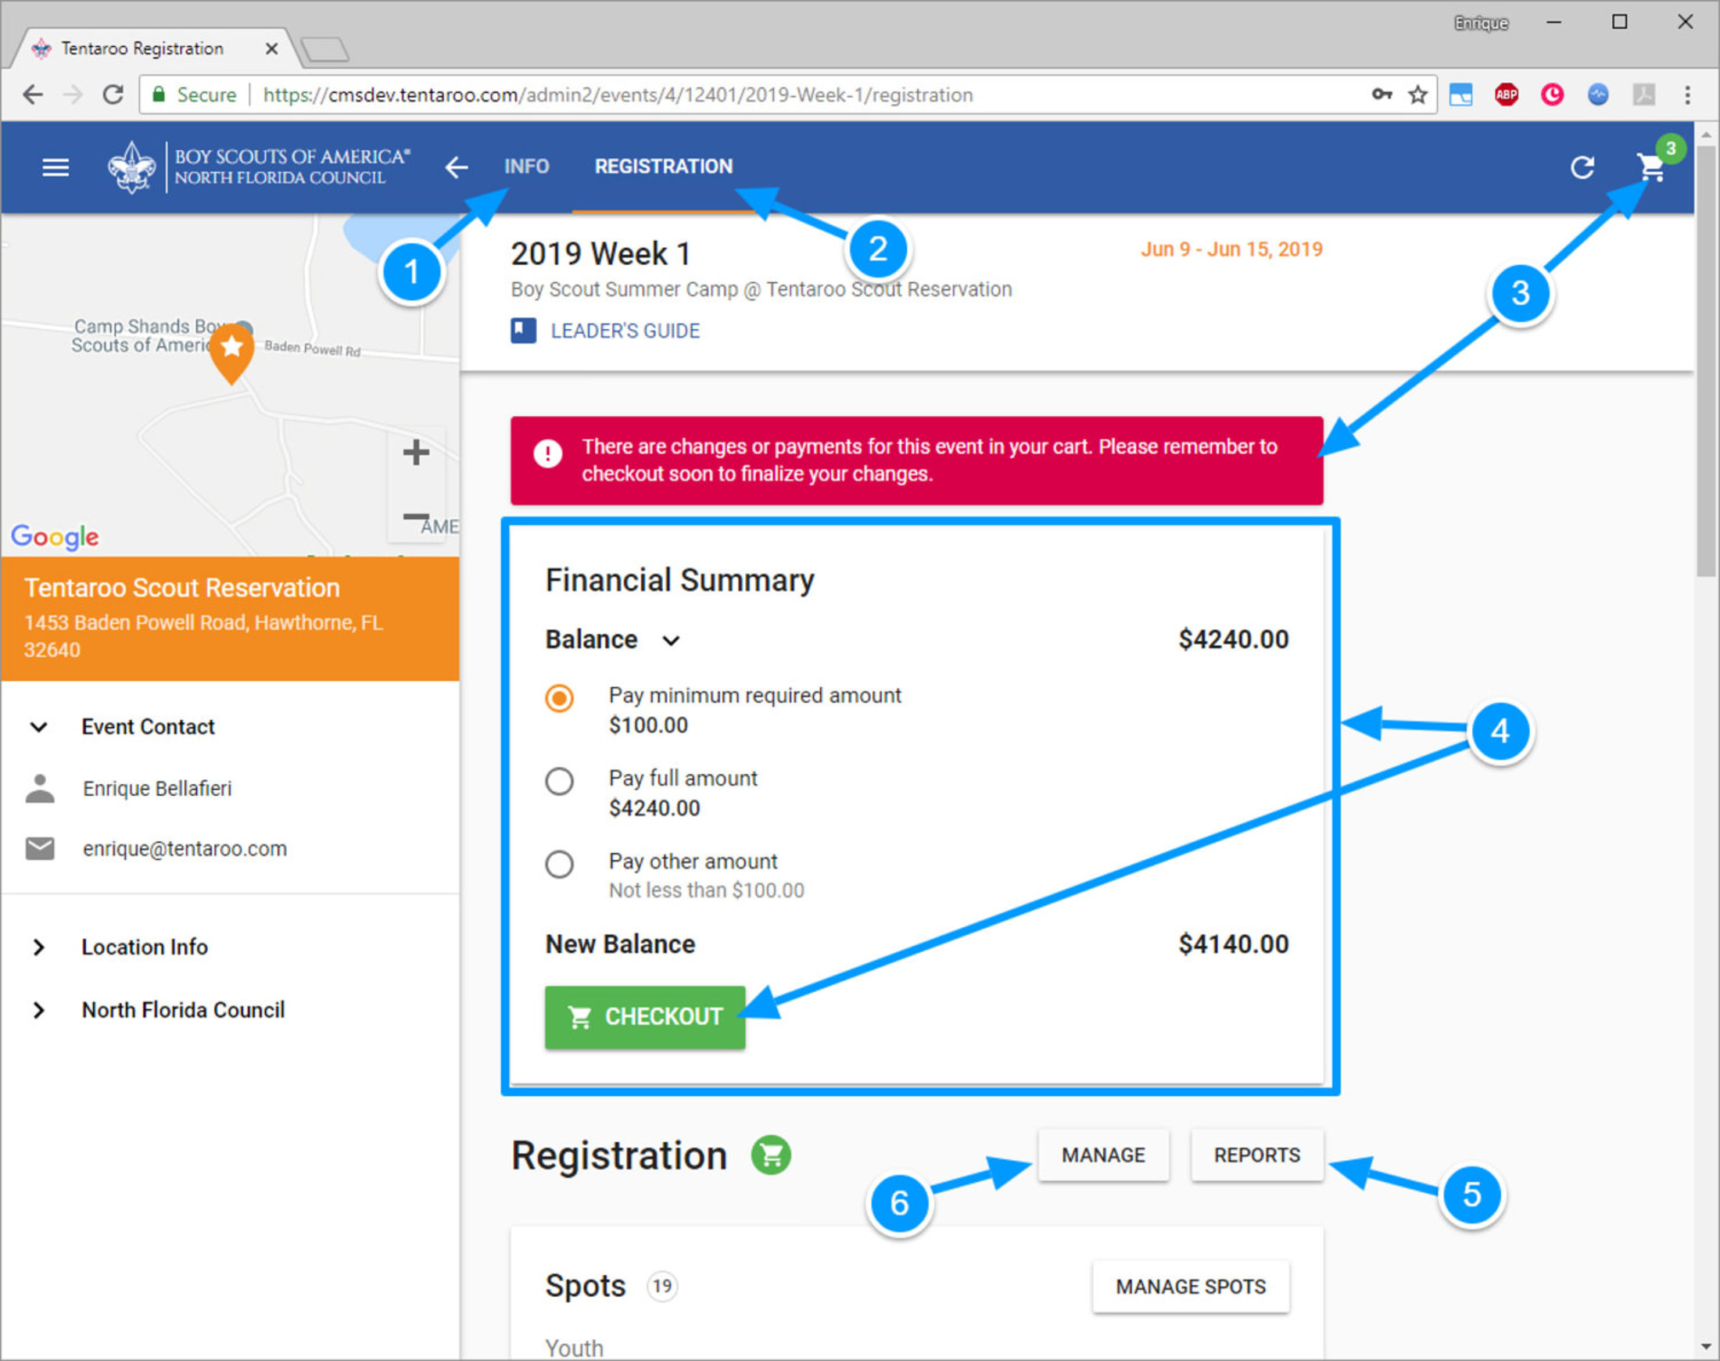This screenshot has width=1720, height=1361.
Task: Click green cart badge beside Registration heading
Action: [771, 1155]
